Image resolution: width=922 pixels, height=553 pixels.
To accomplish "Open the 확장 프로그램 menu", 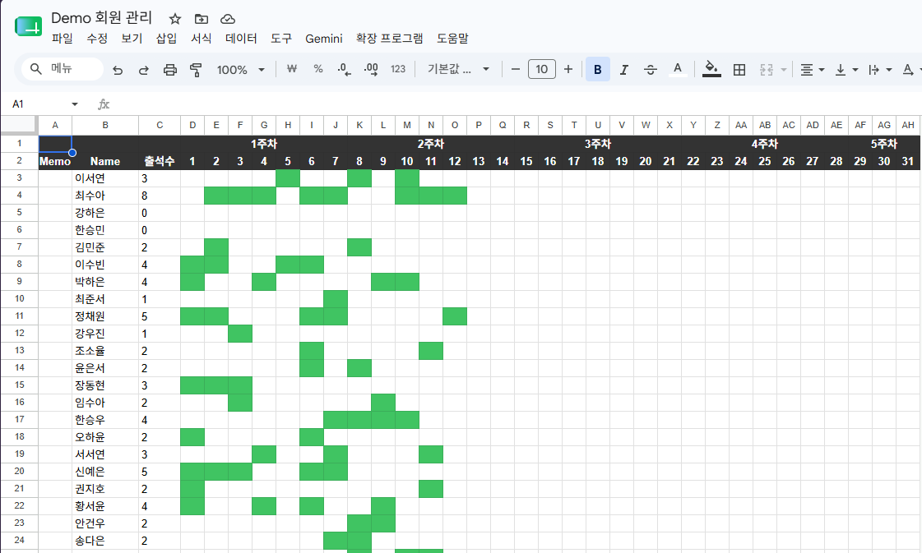I will click(389, 39).
